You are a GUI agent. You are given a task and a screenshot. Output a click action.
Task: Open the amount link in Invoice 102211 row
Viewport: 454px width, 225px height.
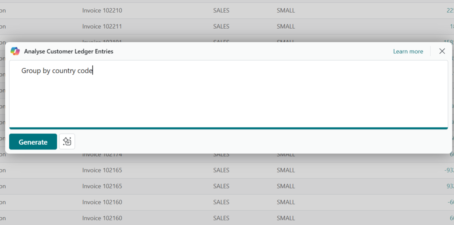[x=451, y=27]
